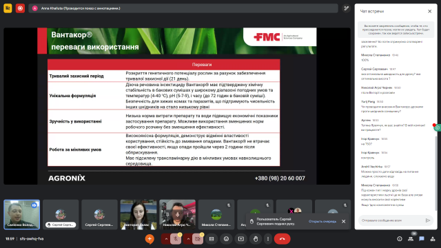Click the green side-tab icon on chat edge
Screen dimensions: 441x248
438,127
